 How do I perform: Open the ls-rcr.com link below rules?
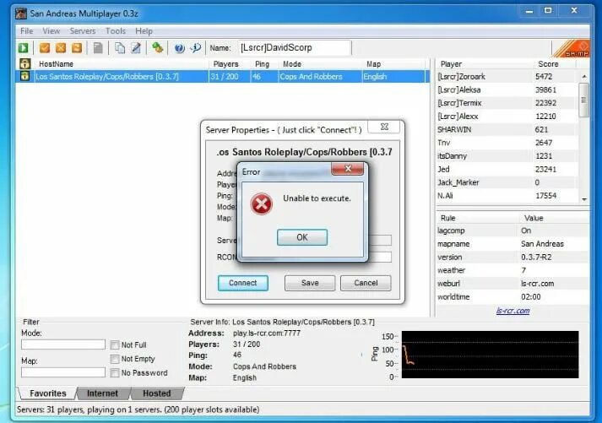click(513, 311)
